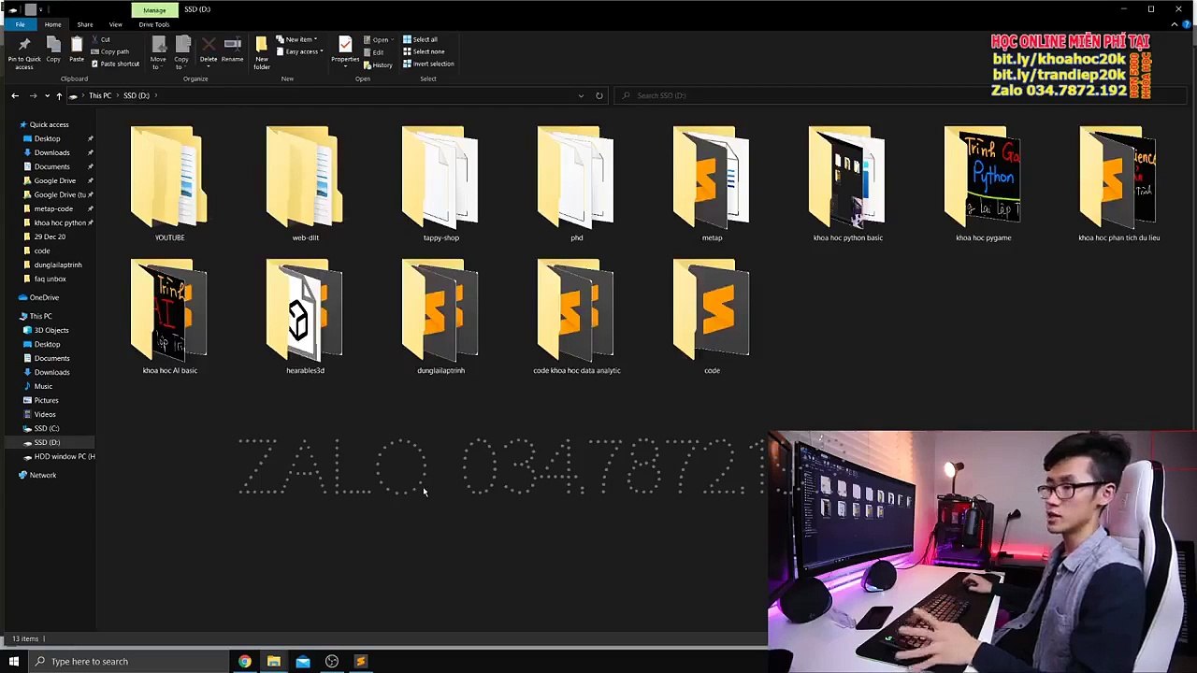
Task: Open the address bar history dropdown
Action: pyautogui.click(x=581, y=95)
